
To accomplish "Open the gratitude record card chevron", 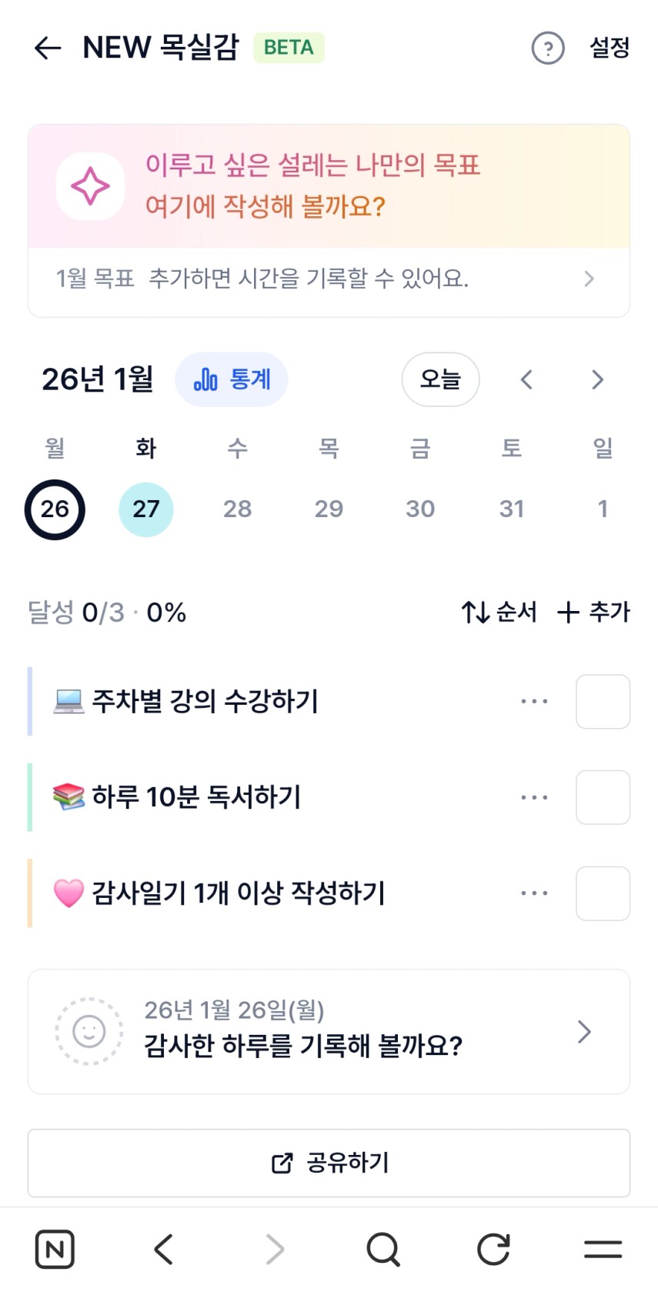I will click(x=584, y=1031).
